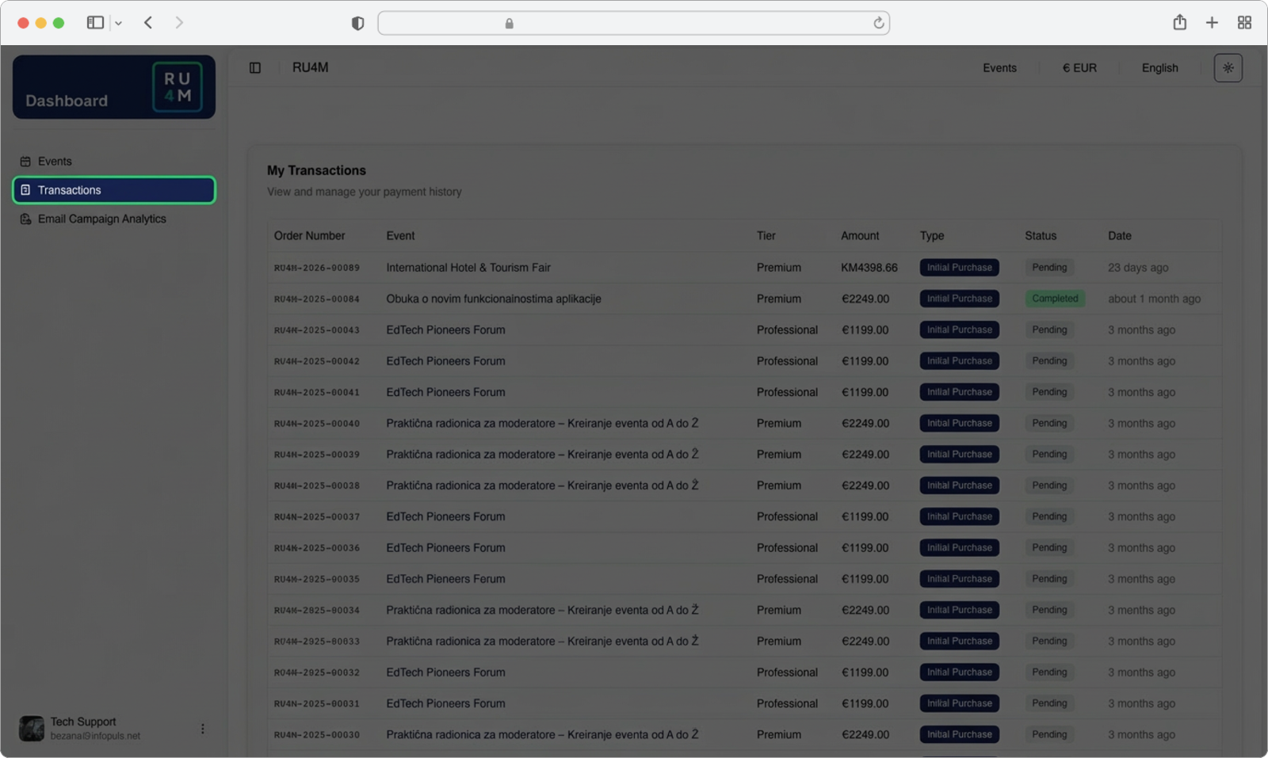Select Email Campaign Analytics in sidebar
This screenshot has height=758, width=1268.
(x=101, y=219)
